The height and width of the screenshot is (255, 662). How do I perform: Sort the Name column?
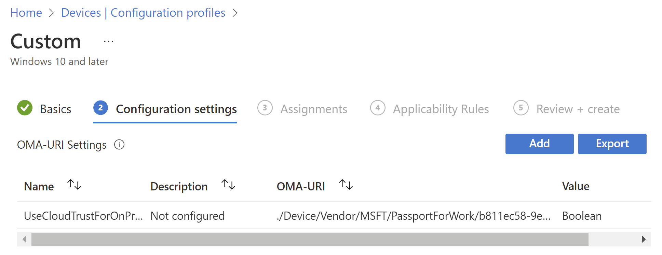[x=75, y=185]
